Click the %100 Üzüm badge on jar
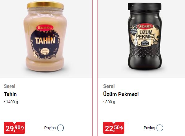Viewport: 185px width, 136px height. click(145, 43)
